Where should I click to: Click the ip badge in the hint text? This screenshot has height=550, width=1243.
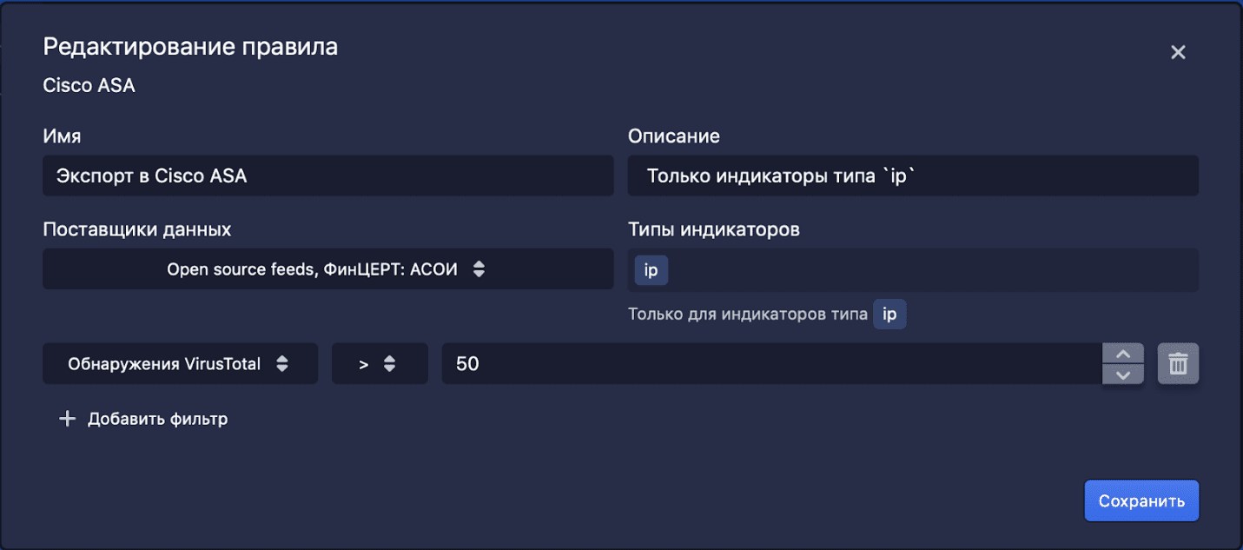point(889,315)
